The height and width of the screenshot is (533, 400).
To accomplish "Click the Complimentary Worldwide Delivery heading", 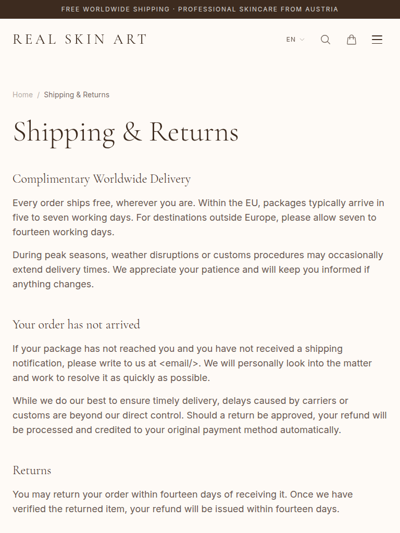I will point(102,179).
